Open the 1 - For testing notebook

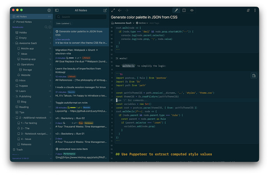32,123
